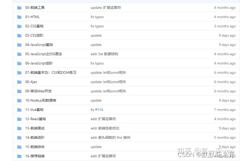240x161 pixels.
Task: Open 04-JavaScript基础 folder name
Action: pos(39,45)
